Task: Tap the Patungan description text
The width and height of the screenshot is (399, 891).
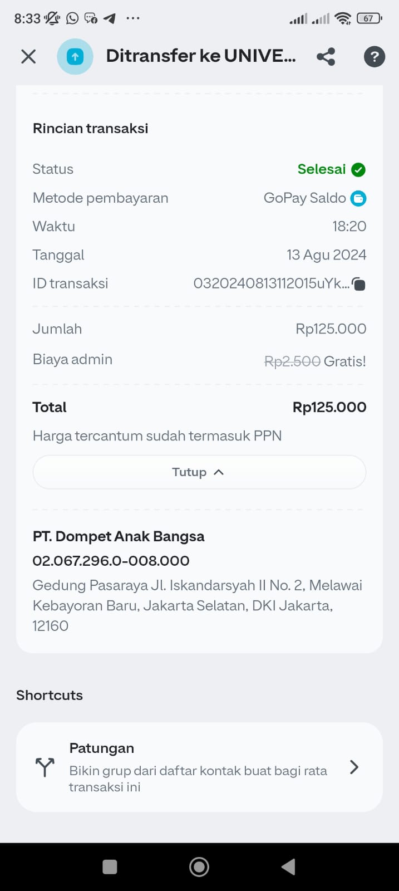Action: pyautogui.click(x=198, y=779)
